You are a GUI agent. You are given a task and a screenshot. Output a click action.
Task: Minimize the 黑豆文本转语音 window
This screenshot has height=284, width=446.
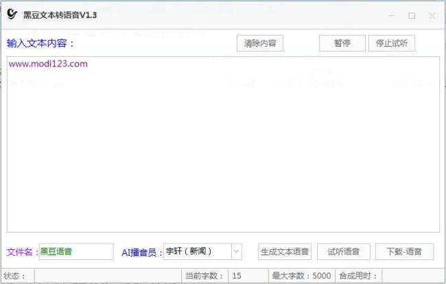392,16
